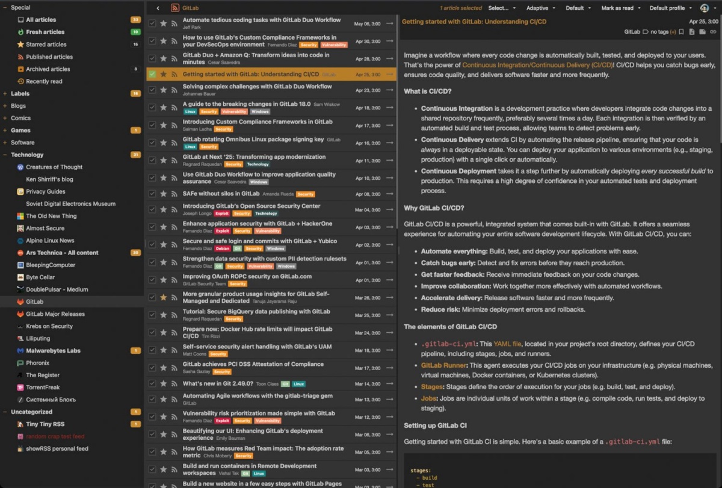Open the 'GitLab Major Releases' feed
This screenshot has height=488, width=722.
click(x=55, y=314)
